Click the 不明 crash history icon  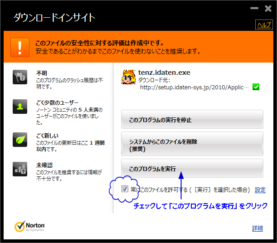(x=19, y=78)
